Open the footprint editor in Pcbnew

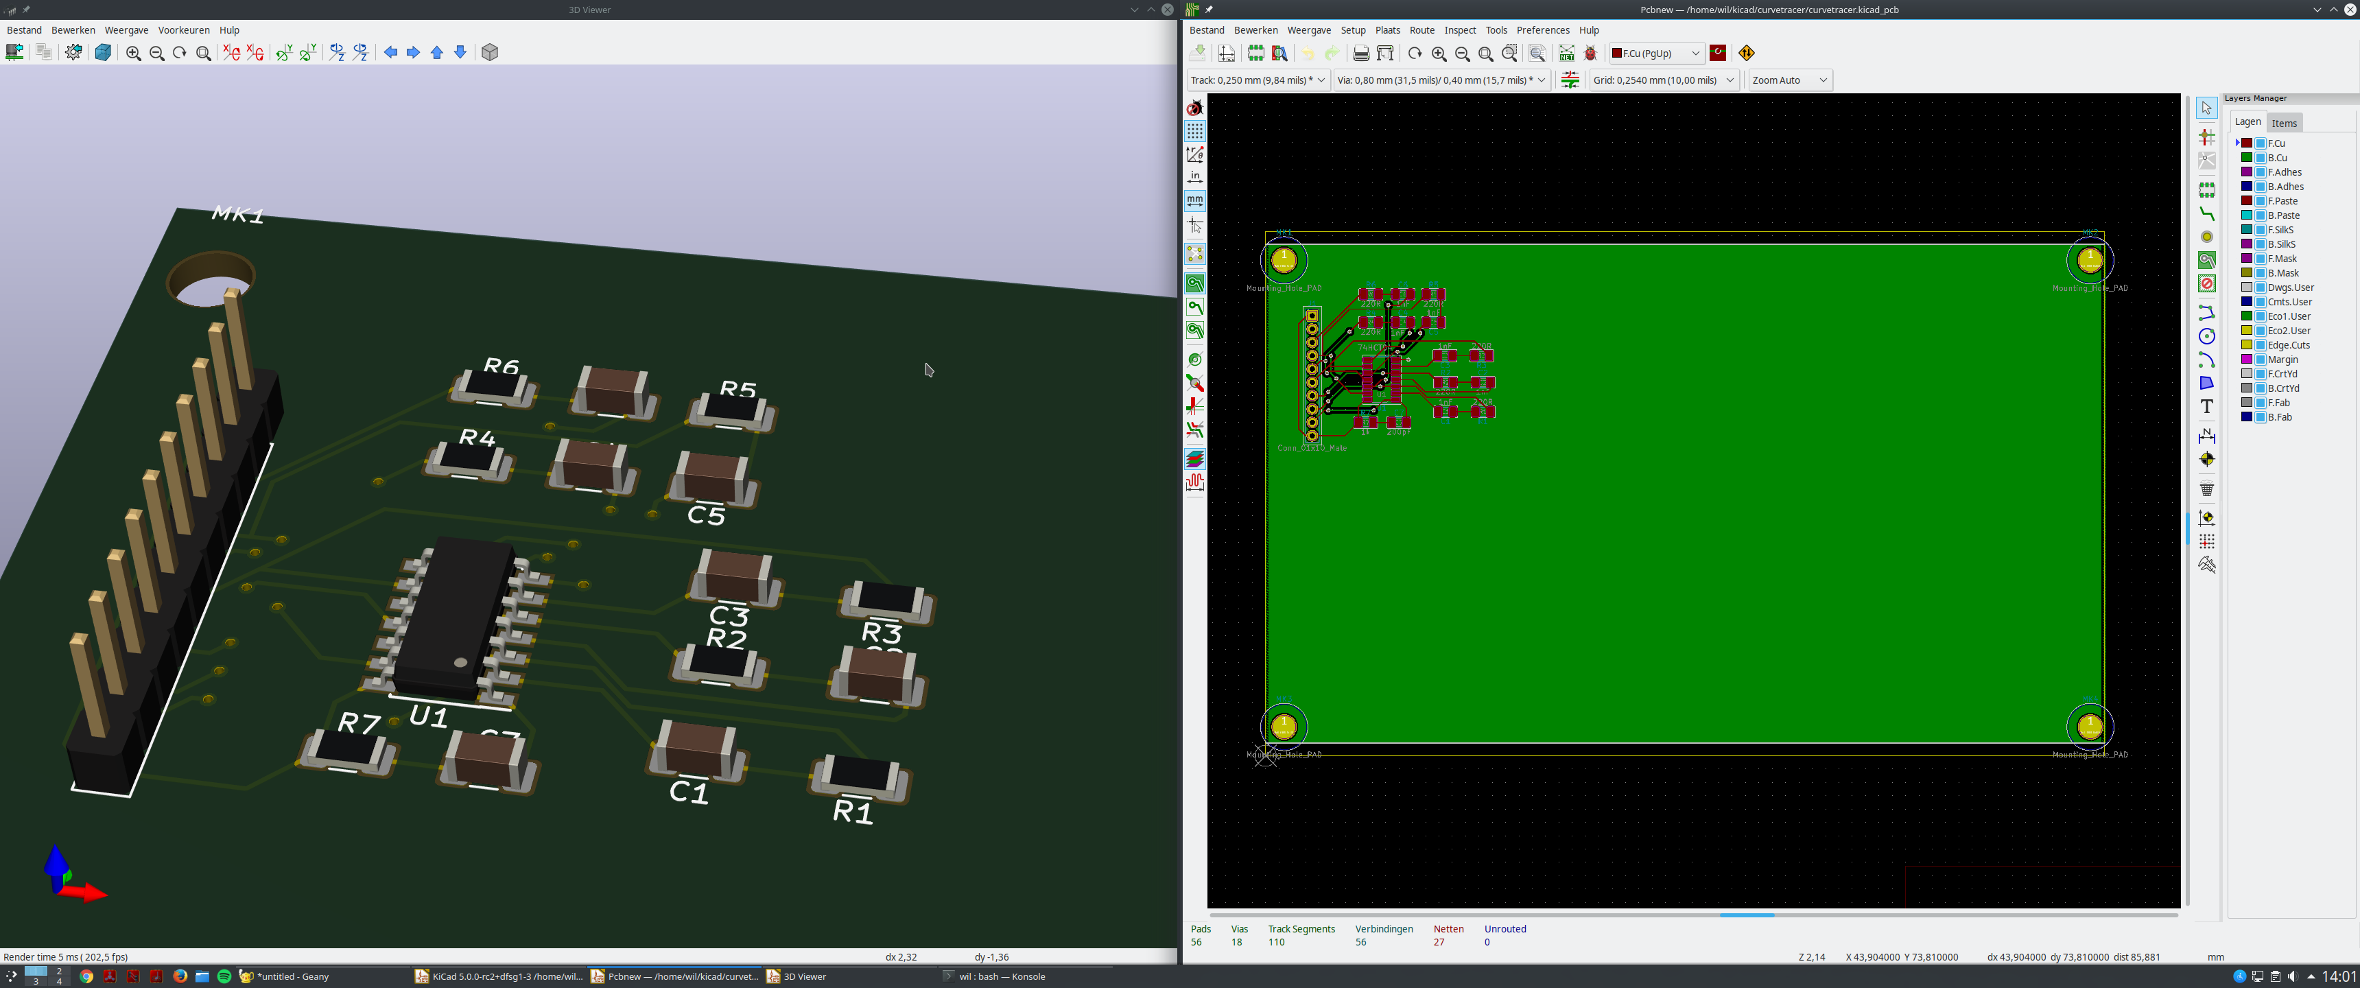[1256, 53]
